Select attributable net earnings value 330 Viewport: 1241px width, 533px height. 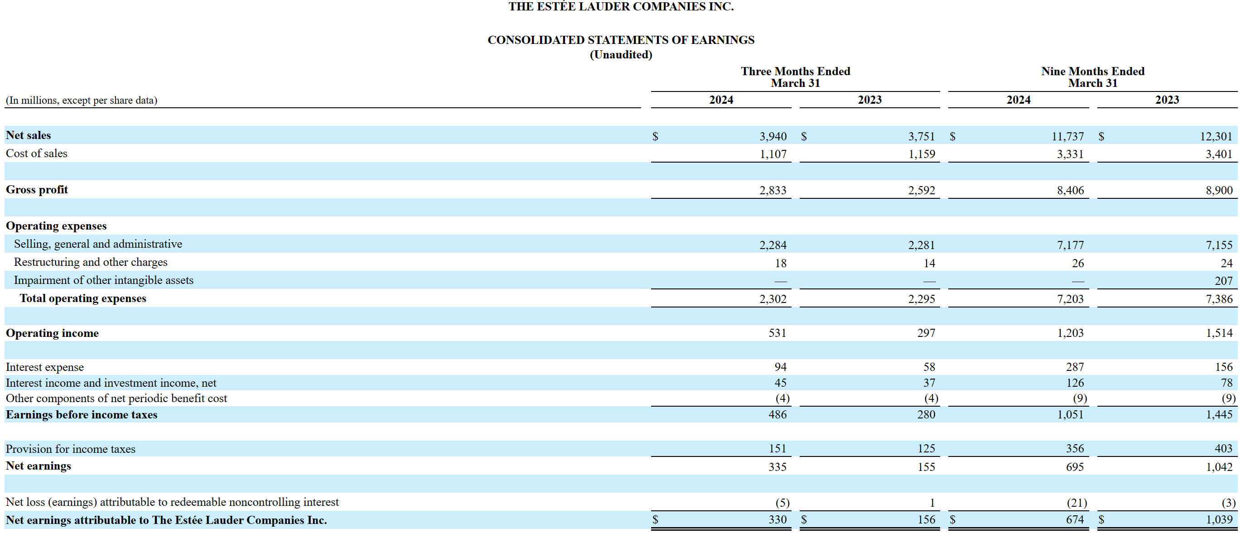click(777, 520)
